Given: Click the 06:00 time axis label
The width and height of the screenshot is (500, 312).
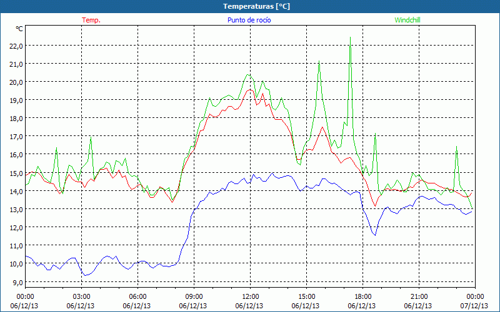Looking at the screenshot, I should 137,297.
